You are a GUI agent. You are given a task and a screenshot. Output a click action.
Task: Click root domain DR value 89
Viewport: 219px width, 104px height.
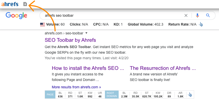pyautogui.click(x=169, y=96)
